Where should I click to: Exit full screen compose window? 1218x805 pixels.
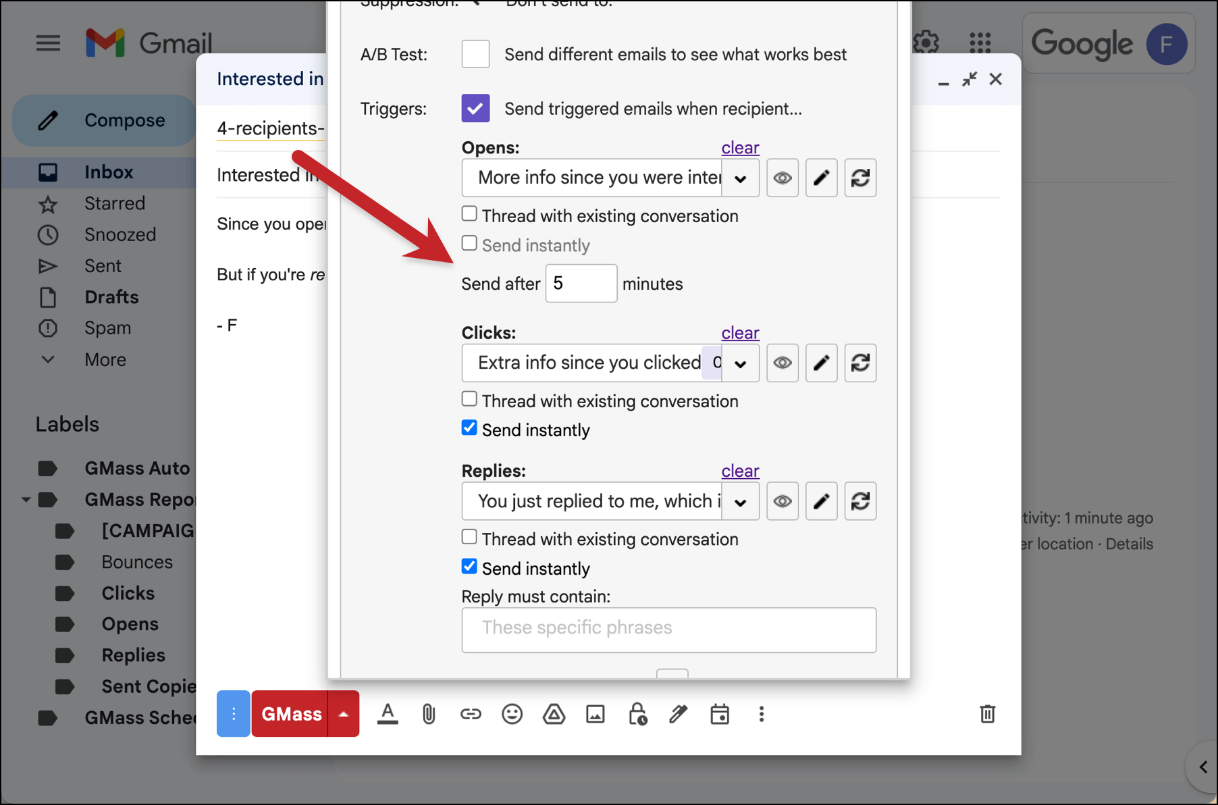[x=970, y=80]
